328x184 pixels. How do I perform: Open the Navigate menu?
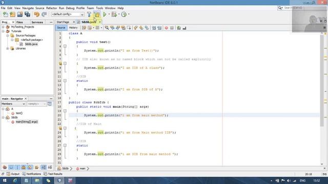click(28, 8)
